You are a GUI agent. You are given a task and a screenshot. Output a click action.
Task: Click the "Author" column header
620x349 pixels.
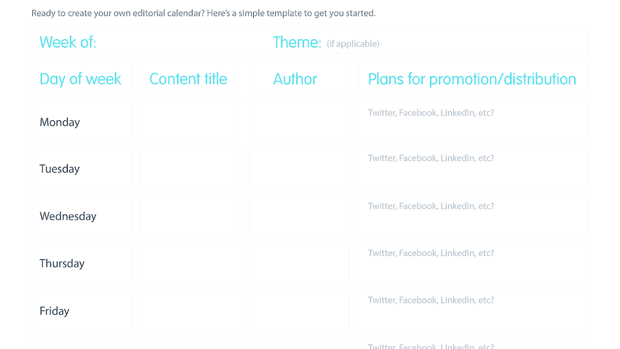(x=298, y=79)
